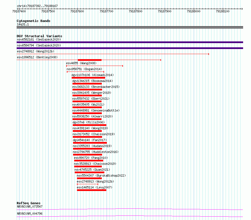Click the red bar under dgv37n6

[89, 125]
